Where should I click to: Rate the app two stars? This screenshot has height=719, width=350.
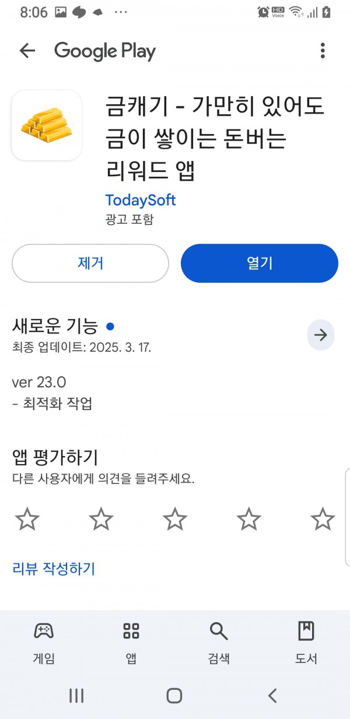tap(101, 518)
